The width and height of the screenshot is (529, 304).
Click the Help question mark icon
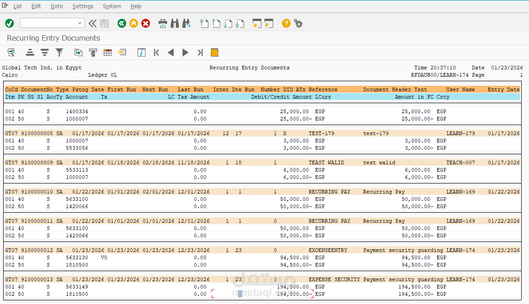point(286,23)
